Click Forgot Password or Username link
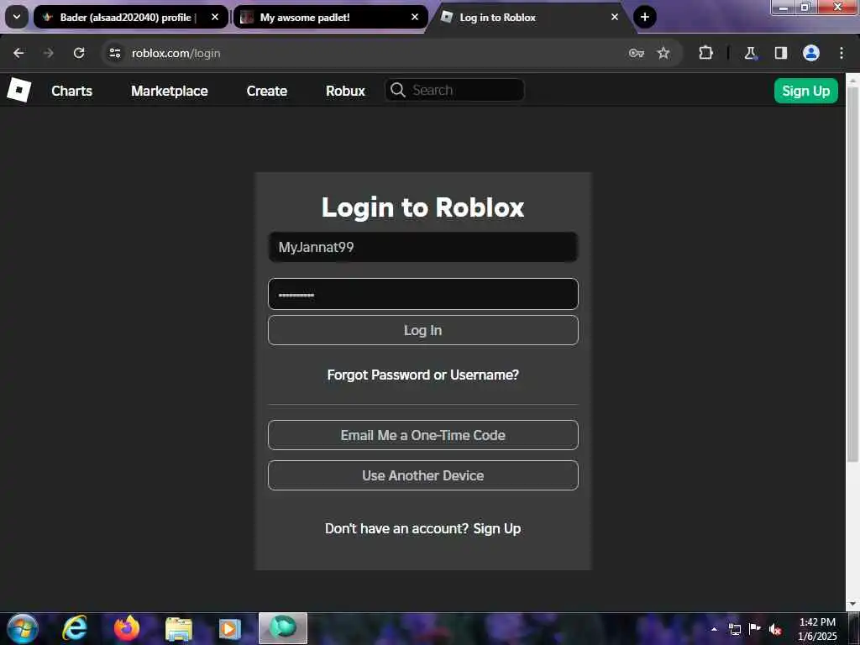 [423, 375]
